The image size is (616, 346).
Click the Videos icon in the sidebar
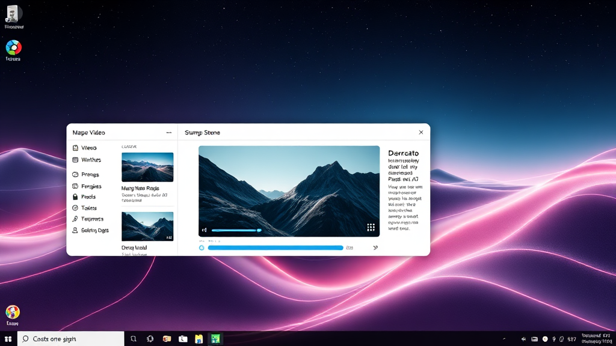75,148
